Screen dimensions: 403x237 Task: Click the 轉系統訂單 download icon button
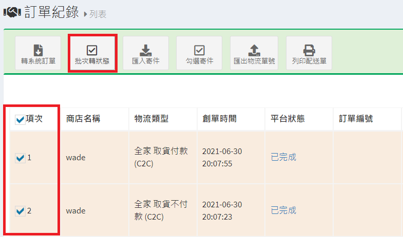click(39, 54)
